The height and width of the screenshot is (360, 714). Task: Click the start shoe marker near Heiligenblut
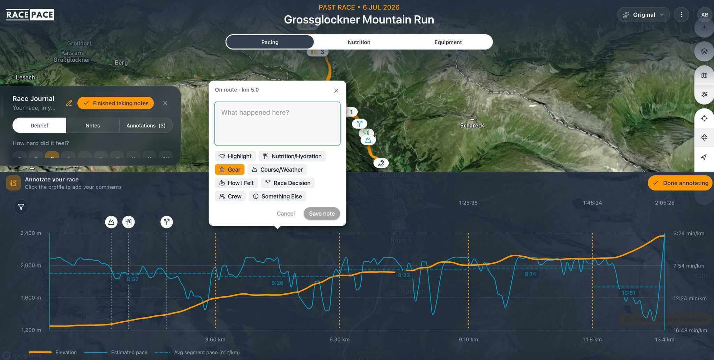pos(381,163)
